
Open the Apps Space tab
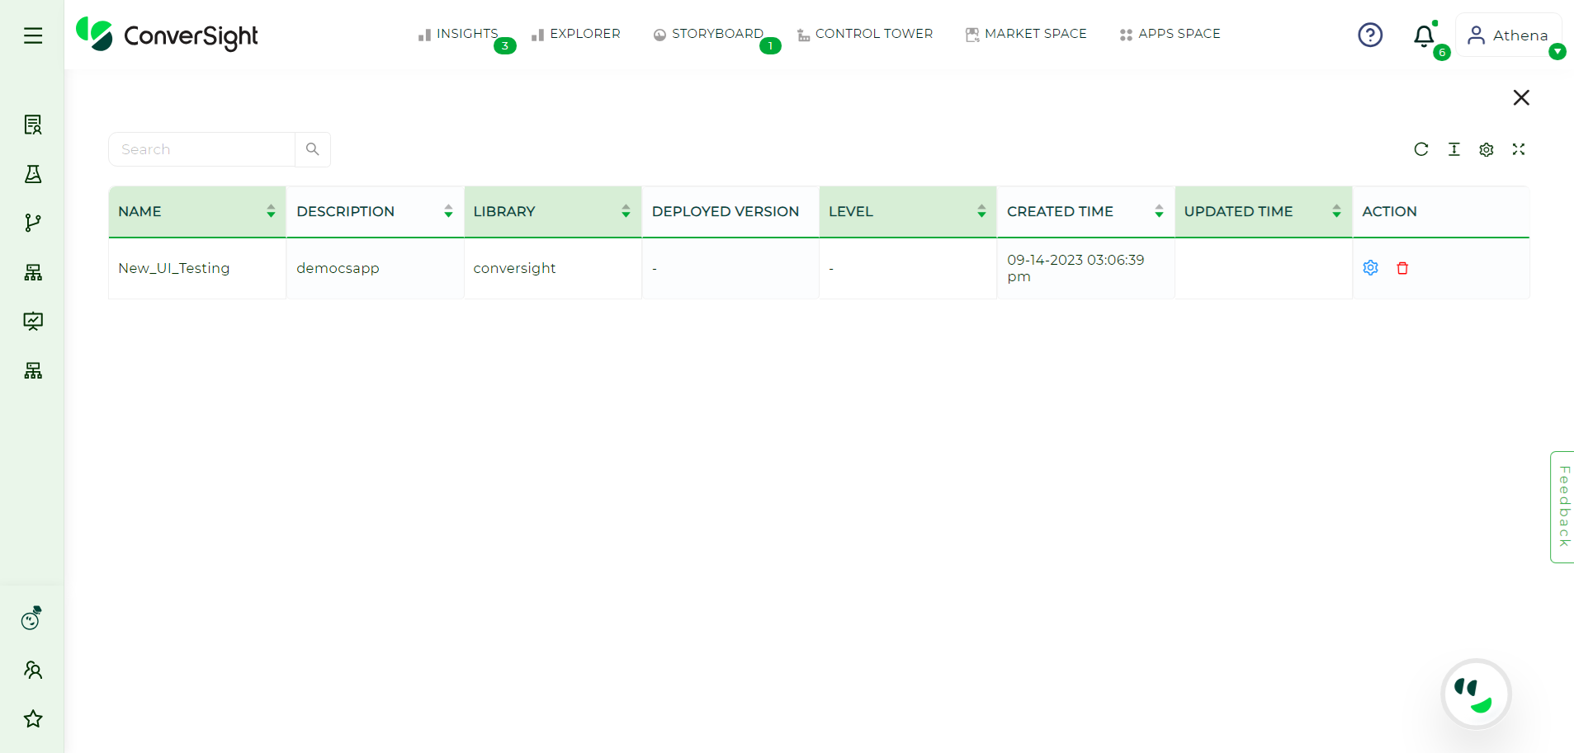(1170, 34)
